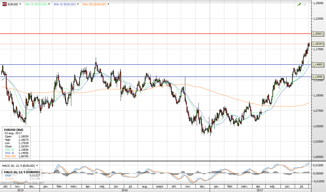
Task: Open the SMA 200 (EURUSD) dropdown arrow
Action: point(108,4)
